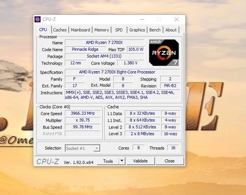246x195 pixels.
Task: Click the Cores value 8
Action: 138,148
